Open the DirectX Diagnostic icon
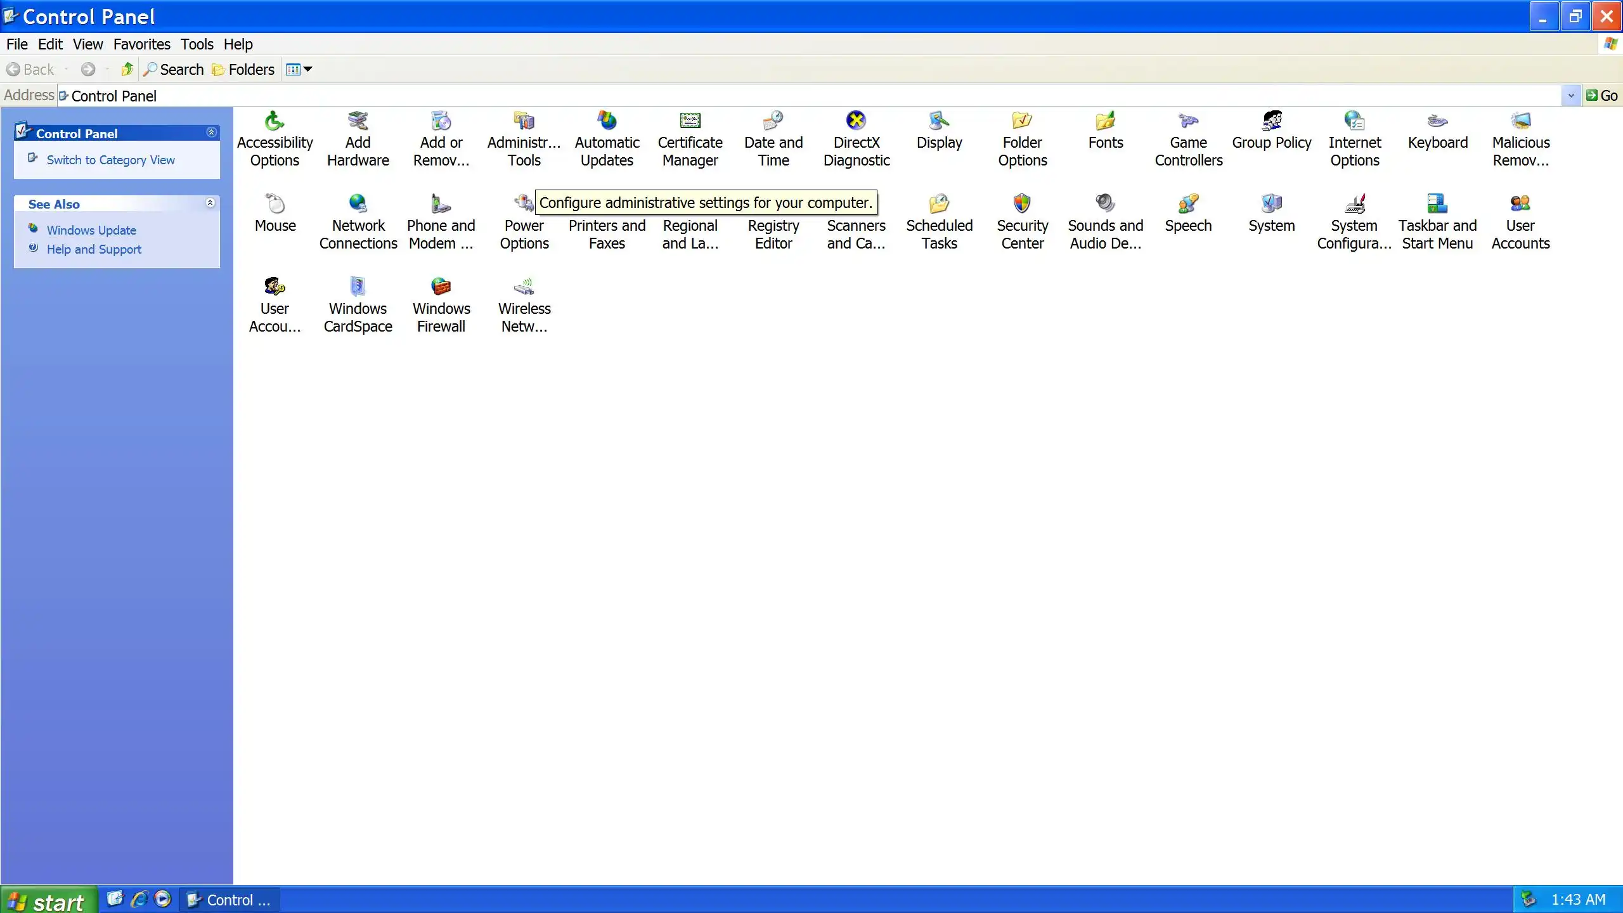This screenshot has height=913, width=1623. pos(856,120)
